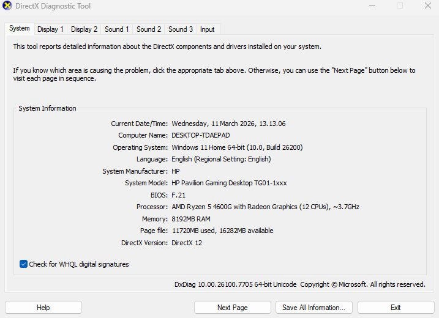
Task: Click the English (Regional Setting: English) value
Action: 221,159
